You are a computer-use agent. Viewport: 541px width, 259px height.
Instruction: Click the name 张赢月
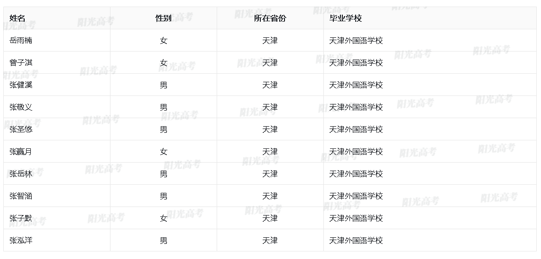pyautogui.click(x=21, y=152)
